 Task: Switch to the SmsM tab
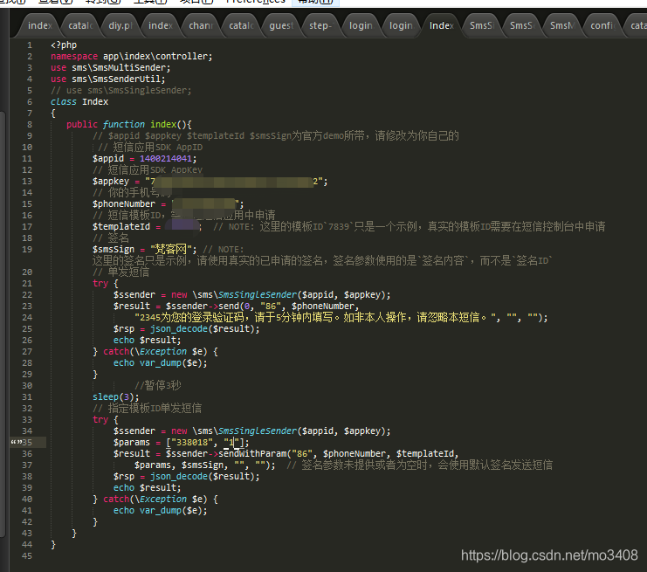561,25
